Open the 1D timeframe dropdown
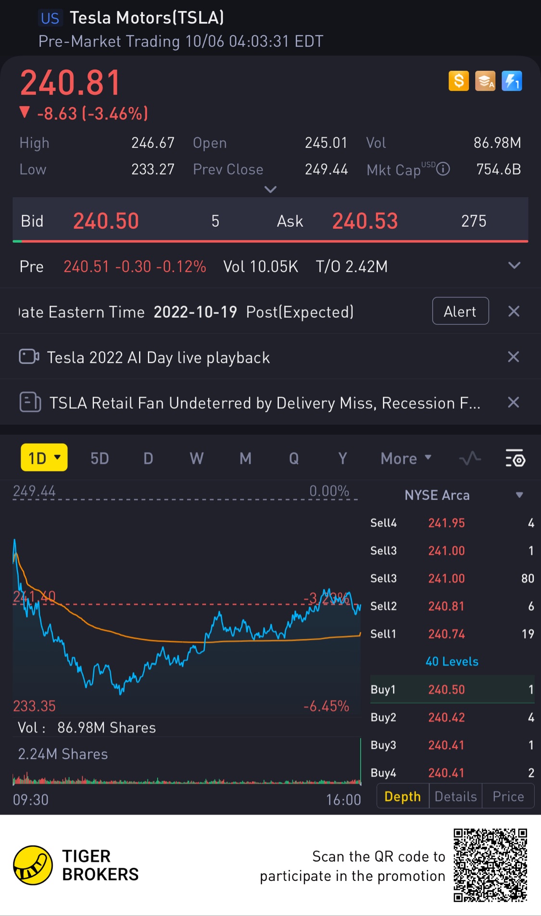The image size is (541, 916). pyautogui.click(x=44, y=458)
